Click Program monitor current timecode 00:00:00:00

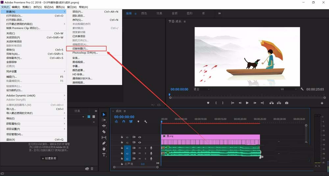coord(179,89)
